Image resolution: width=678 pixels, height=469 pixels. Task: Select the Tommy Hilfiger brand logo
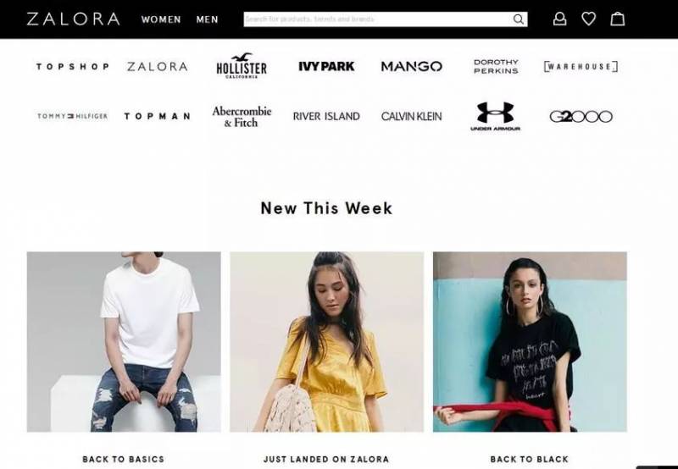(x=72, y=116)
